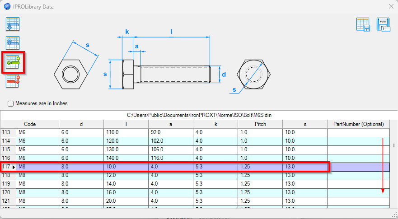Select row header 118
The image size is (398, 219).
tap(8, 175)
